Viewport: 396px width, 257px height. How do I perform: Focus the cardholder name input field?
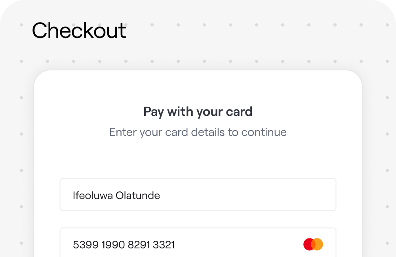[198, 195]
